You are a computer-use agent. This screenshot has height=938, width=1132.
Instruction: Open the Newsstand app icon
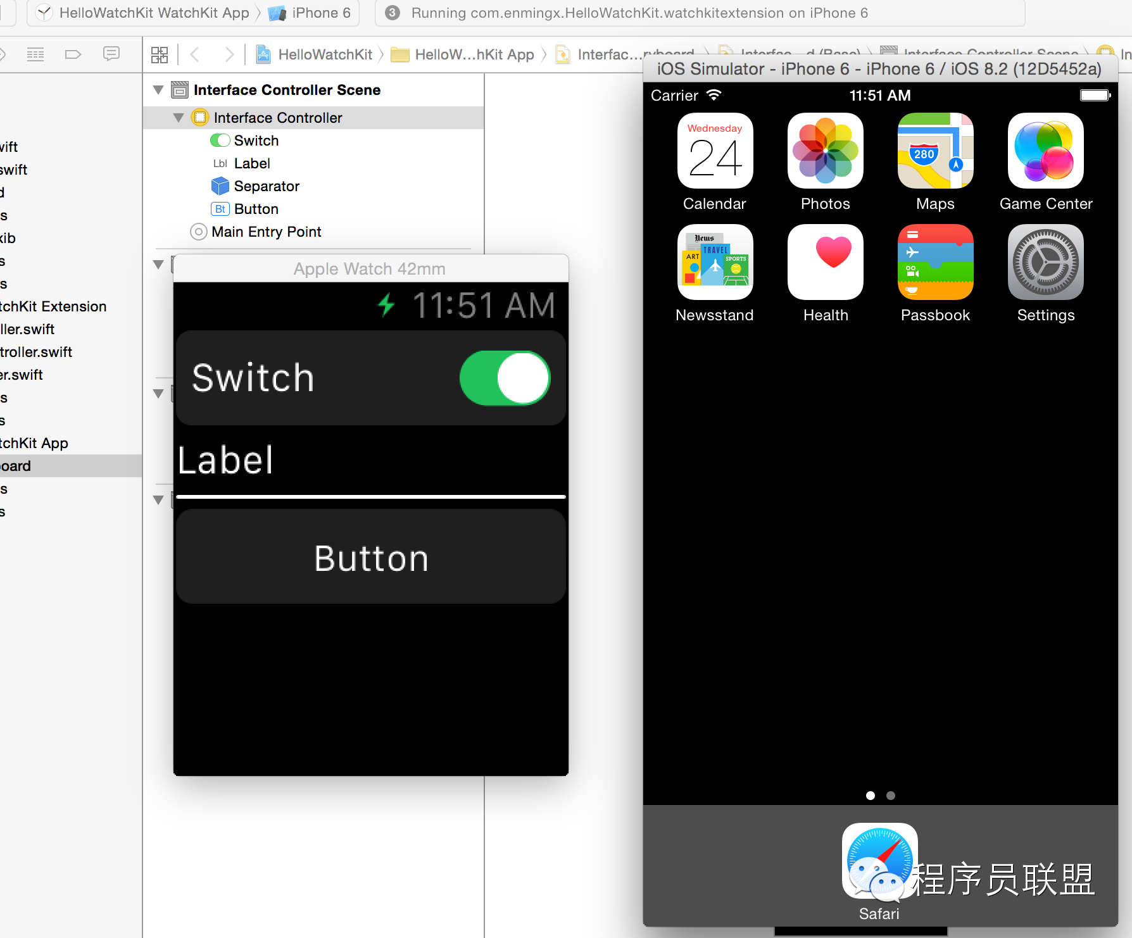715,262
